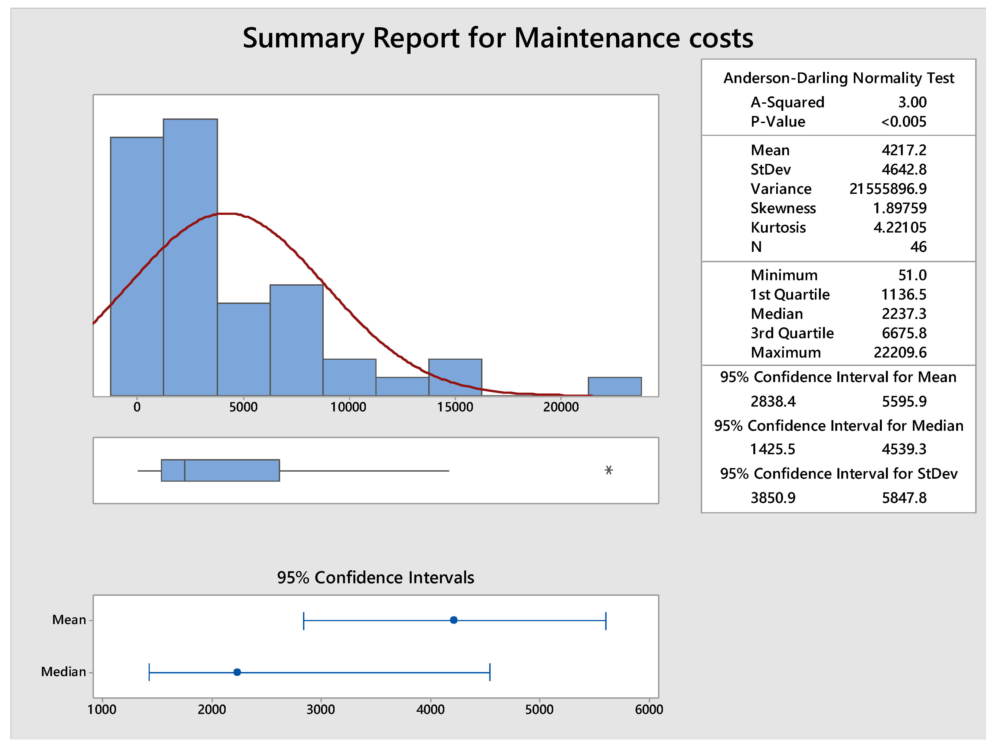Click the Anderson-Darling Normality Test heading
Image resolution: width=991 pixels, height=751 pixels.
pyautogui.click(x=838, y=78)
